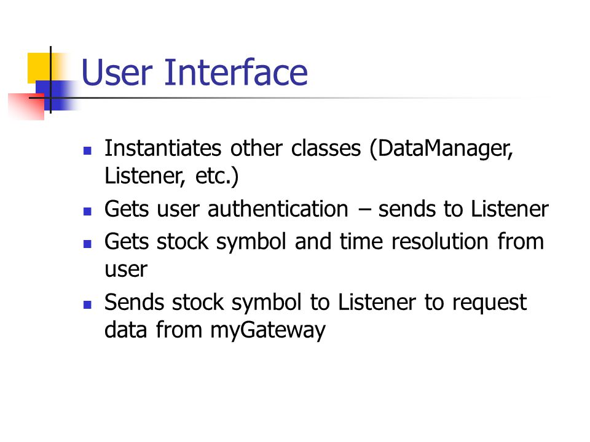Click the vertical black line in the logo decoration

[50, 79]
